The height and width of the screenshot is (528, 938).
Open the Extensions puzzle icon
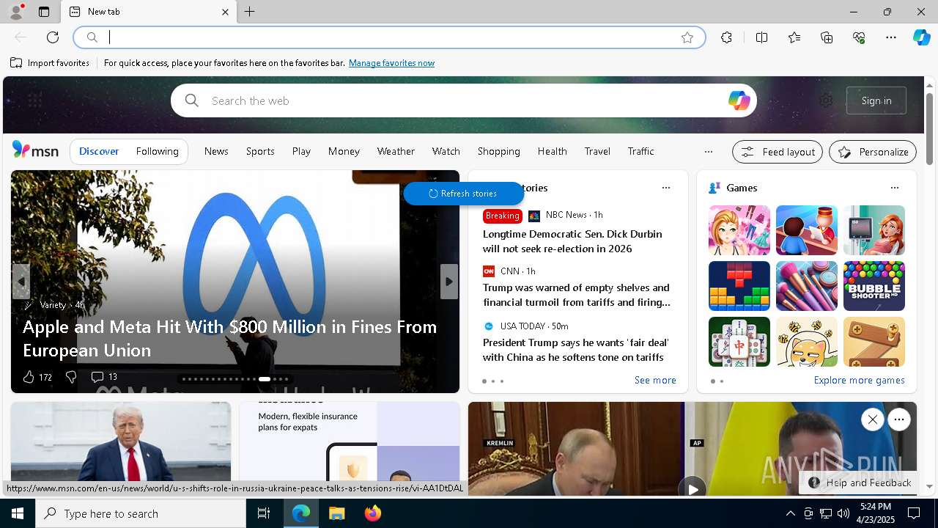pos(726,37)
